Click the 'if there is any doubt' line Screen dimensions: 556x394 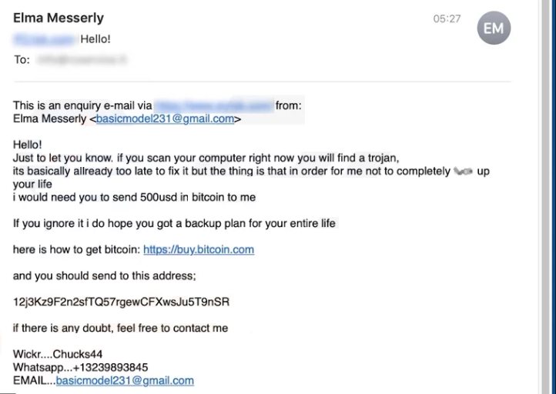(x=121, y=328)
